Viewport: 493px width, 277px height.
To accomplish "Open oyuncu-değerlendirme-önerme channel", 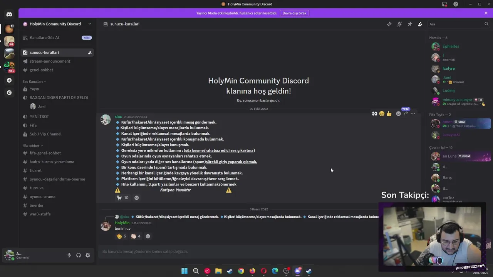I will (57, 179).
